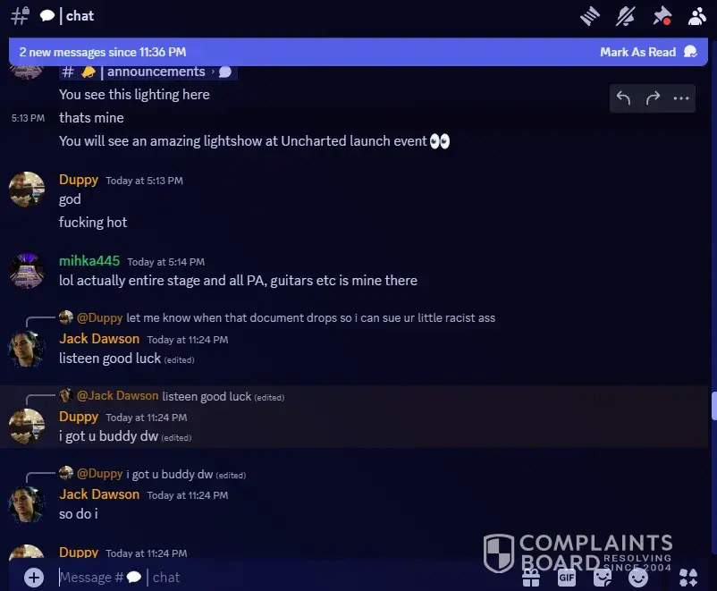Screen dimensions: 717x591
Task: Open the Threads icon in header
Action: pyautogui.click(x=590, y=16)
